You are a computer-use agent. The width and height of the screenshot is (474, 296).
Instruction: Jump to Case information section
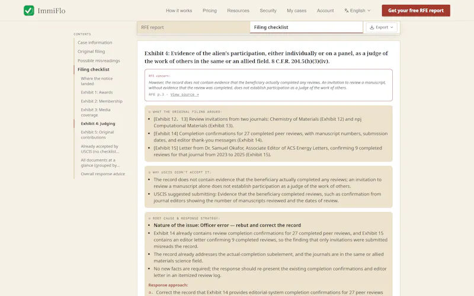pos(95,43)
